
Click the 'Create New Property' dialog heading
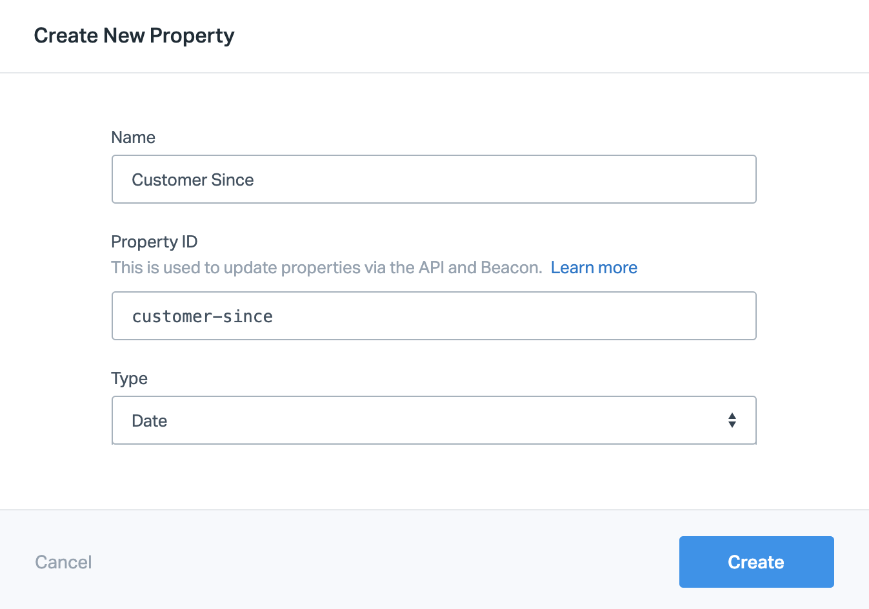[x=134, y=35]
